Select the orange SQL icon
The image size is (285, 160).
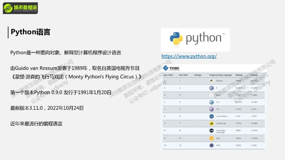pos(211,138)
